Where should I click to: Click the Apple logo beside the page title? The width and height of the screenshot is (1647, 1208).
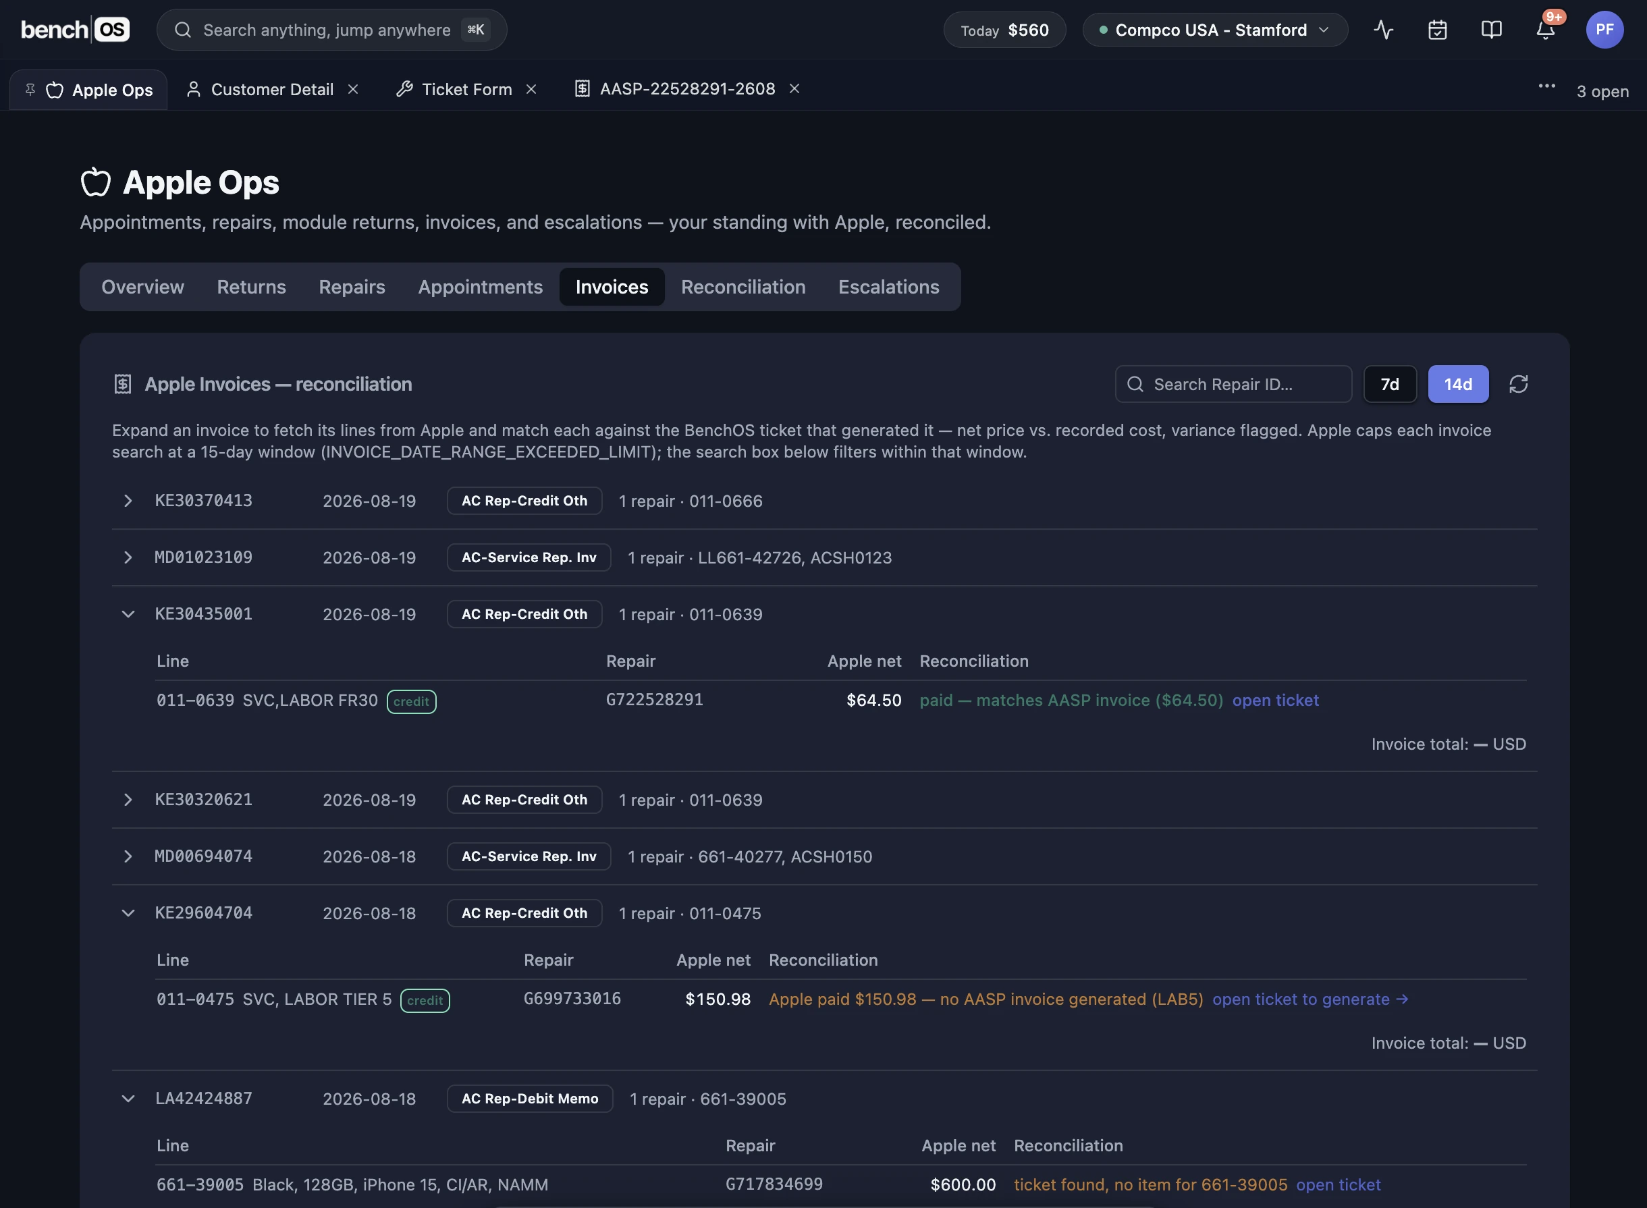pyautogui.click(x=96, y=182)
